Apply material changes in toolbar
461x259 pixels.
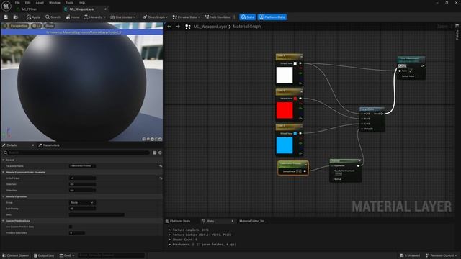[33, 17]
